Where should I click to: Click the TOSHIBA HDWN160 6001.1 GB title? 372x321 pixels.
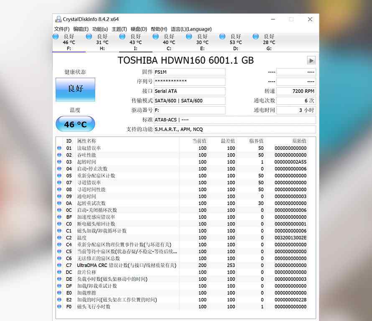tap(186, 60)
